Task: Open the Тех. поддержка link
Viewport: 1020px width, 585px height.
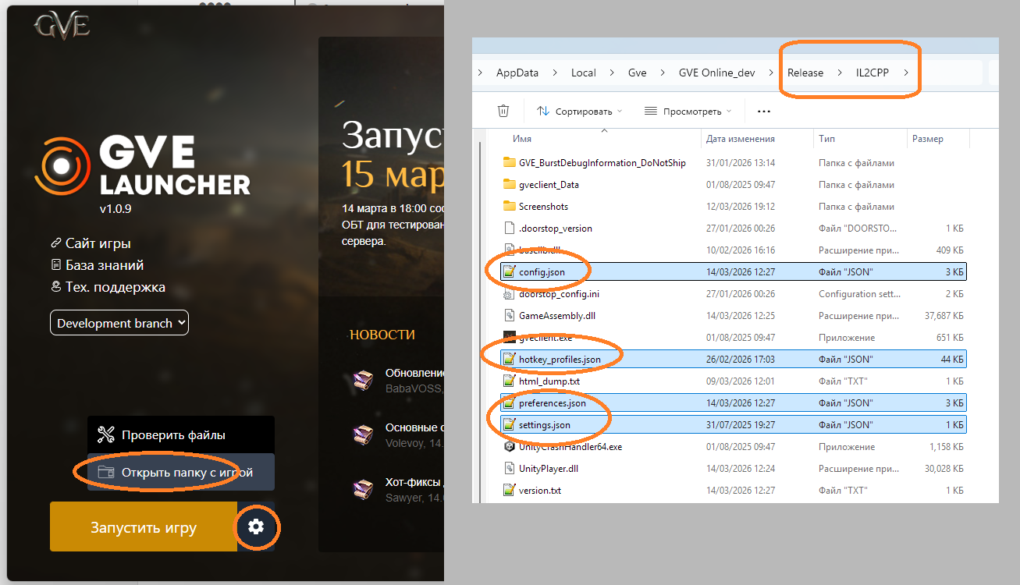Action: [x=116, y=287]
